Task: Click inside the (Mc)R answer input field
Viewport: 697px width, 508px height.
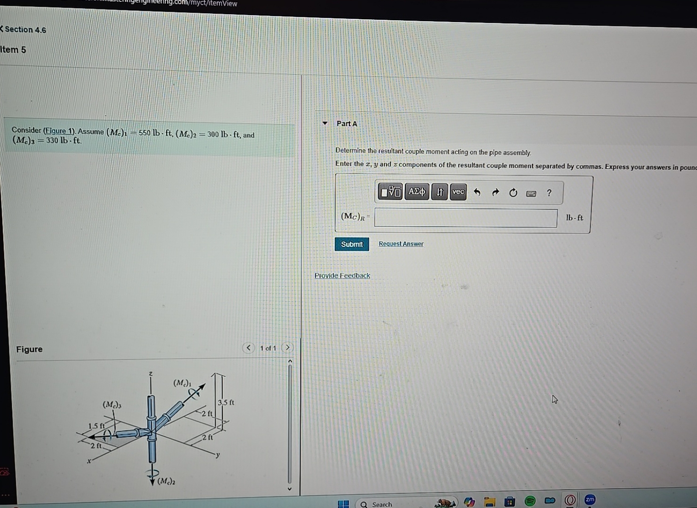Action: point(465,218)
